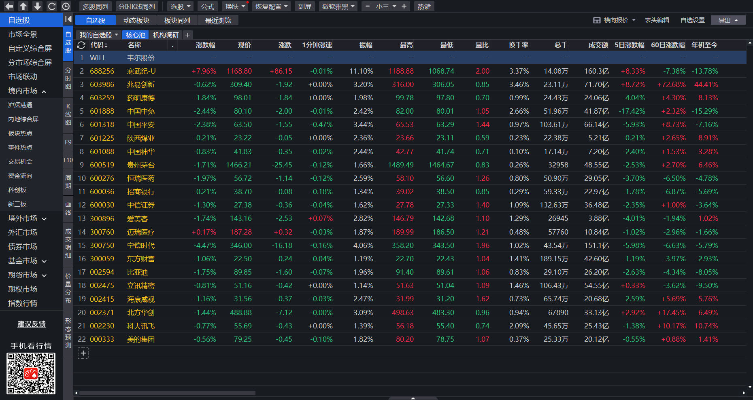Select the WILL 韦尔股份 row
The height and width of the screenshot is (400, 753).
410,58
